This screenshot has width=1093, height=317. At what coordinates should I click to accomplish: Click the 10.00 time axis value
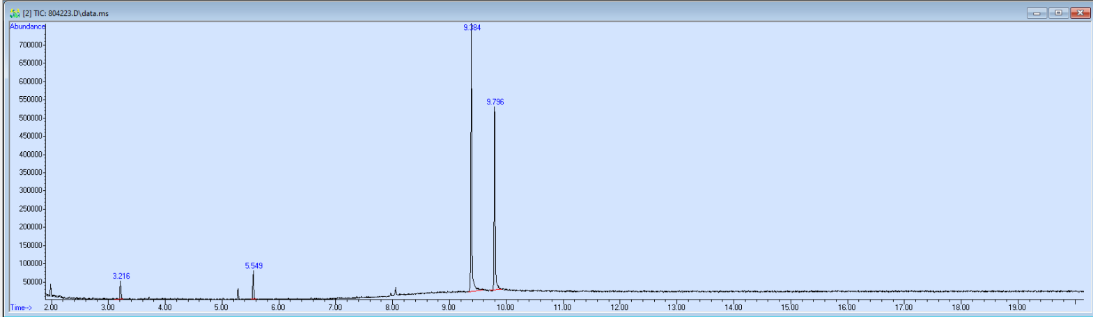(506, 307)
